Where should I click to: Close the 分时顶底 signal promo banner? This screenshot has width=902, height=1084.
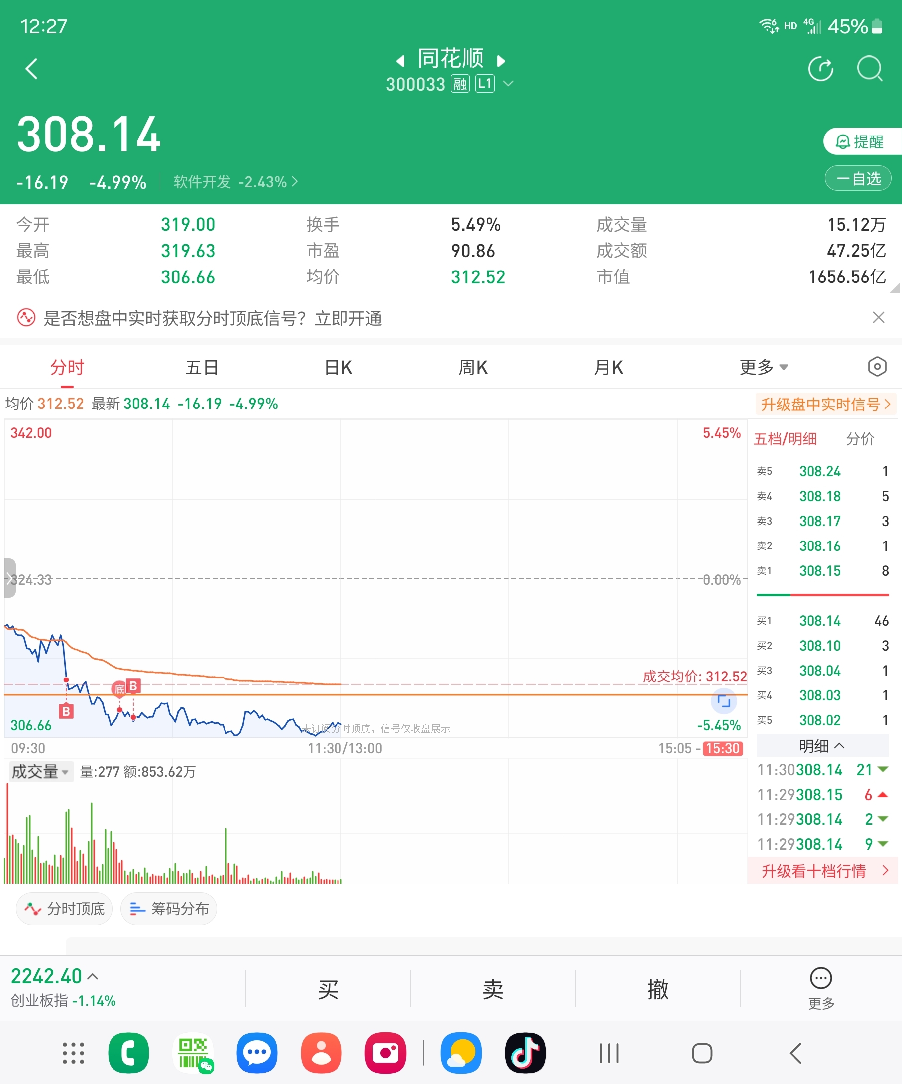pos(878,317)
